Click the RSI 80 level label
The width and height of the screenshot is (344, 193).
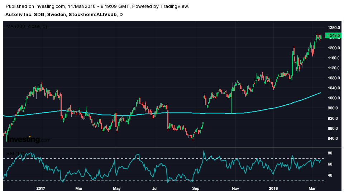(330, 153)
